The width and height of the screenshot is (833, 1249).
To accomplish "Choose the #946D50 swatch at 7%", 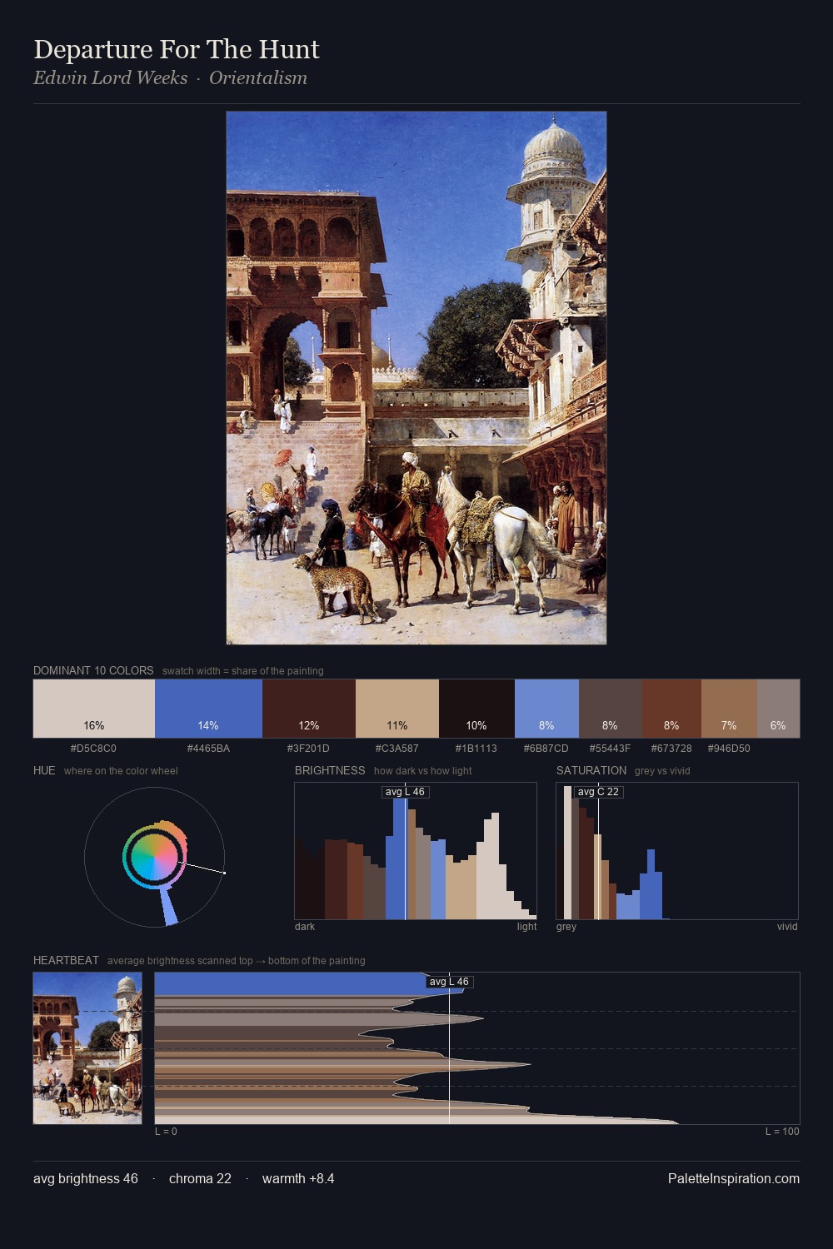I will coord(729,709).
